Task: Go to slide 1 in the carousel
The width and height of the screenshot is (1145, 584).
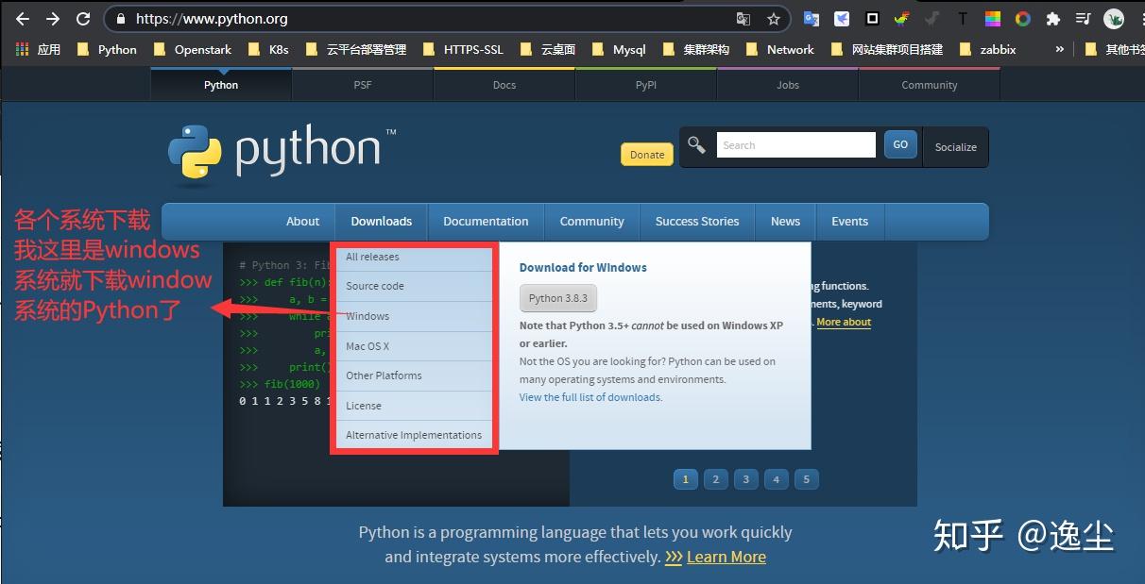Action: 685,479
